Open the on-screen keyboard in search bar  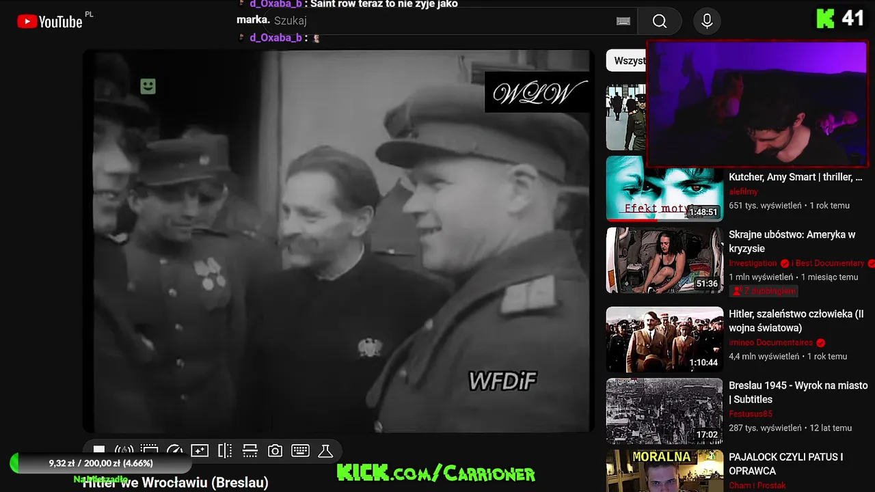[x=623, y=21]
